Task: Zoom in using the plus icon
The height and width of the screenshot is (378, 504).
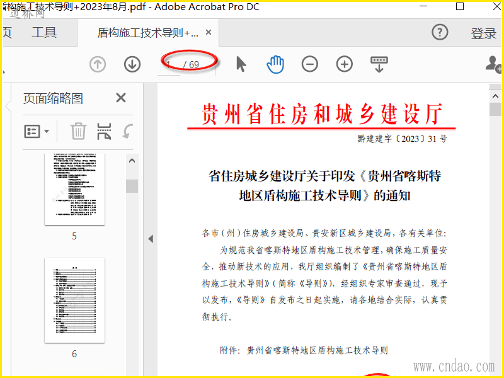Action: click(x=344, y=64)
